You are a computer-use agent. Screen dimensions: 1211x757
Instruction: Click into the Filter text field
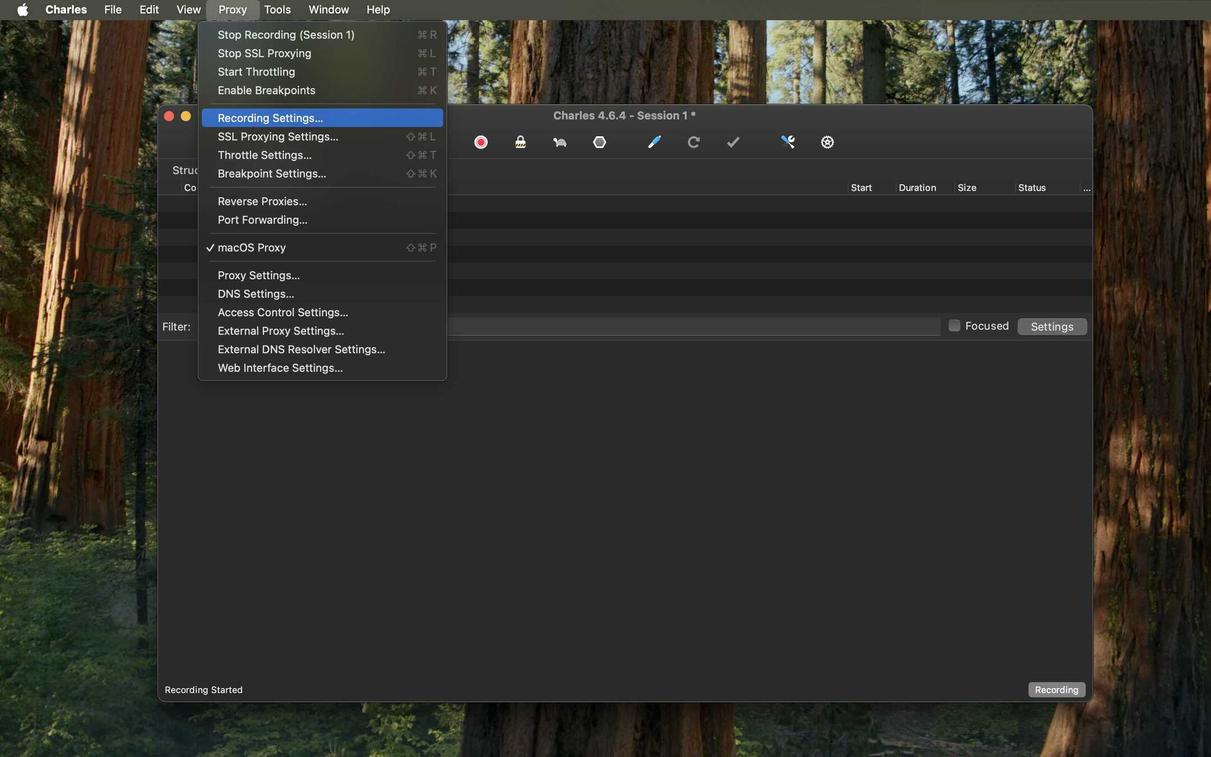pos(693,326)
